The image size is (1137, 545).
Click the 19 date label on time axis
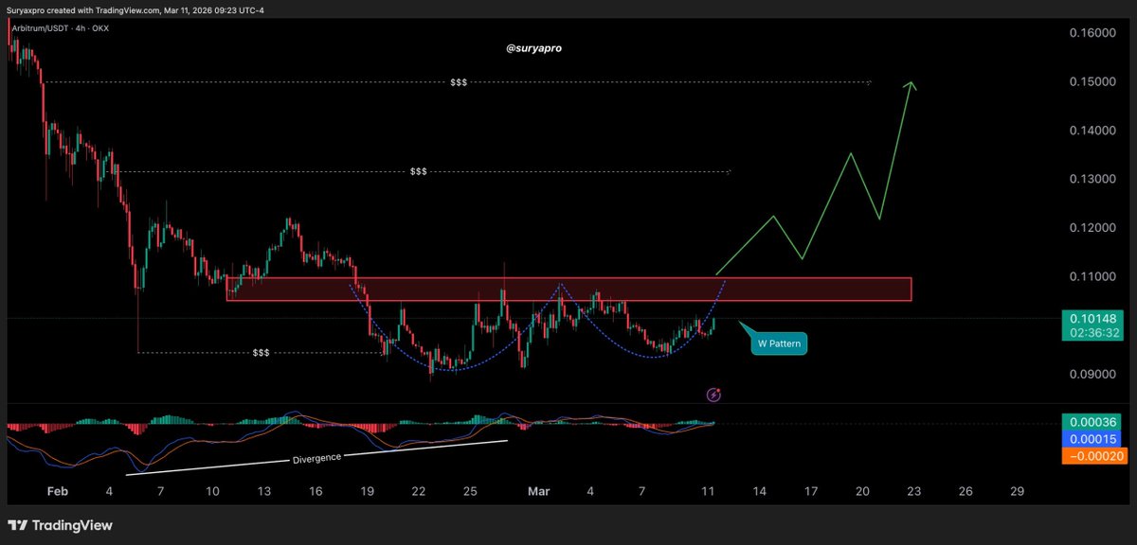pyautogui.click(x=368, y=492)
